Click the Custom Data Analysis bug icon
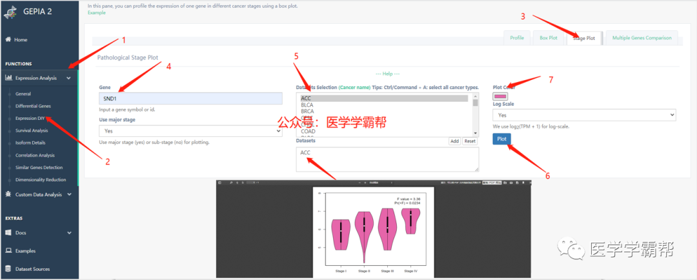This screenshot has height=280, width=697. coord(8,194)
